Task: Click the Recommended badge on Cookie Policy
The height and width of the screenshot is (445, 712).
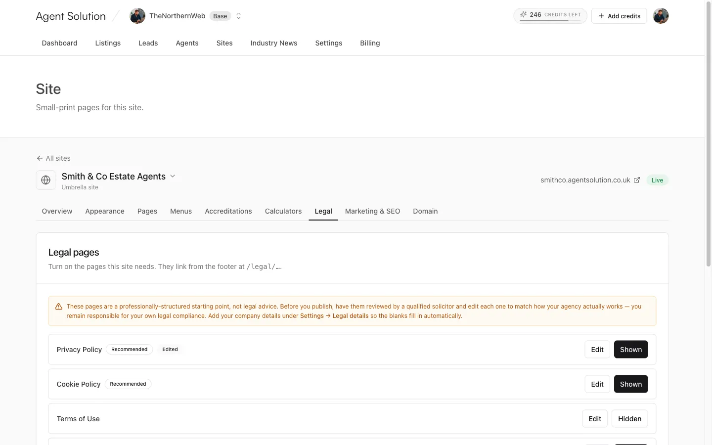Action: pos(128,384)
